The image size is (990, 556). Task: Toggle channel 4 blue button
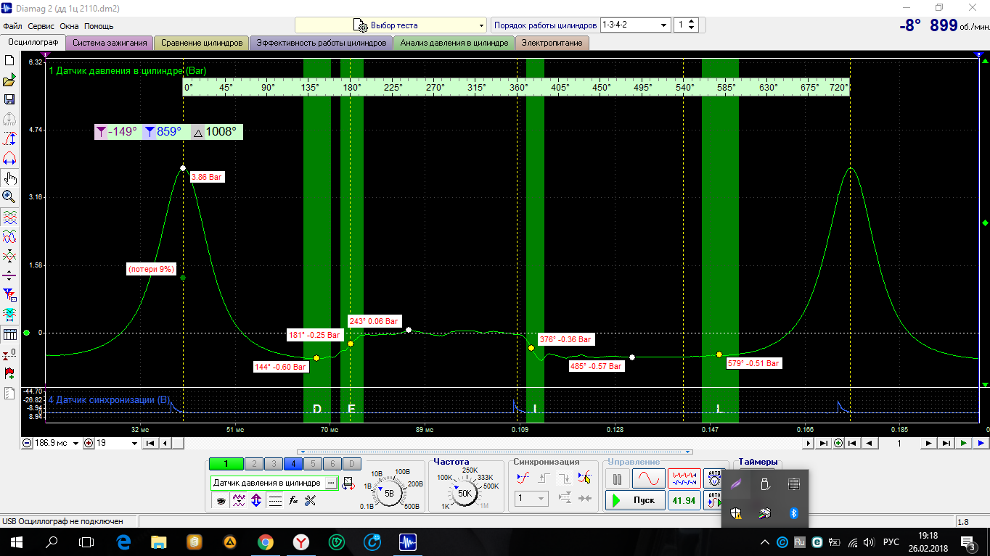pyautogui.click(x=292, y=464)
